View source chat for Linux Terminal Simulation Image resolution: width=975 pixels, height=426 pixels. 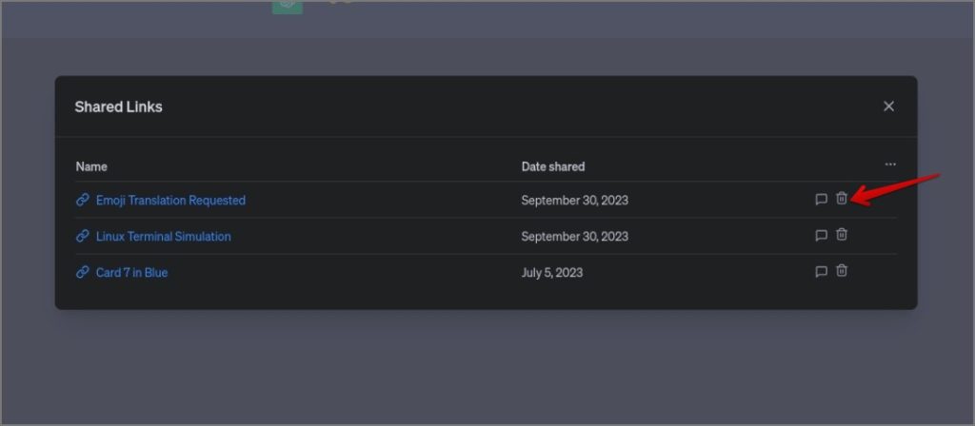821,236
